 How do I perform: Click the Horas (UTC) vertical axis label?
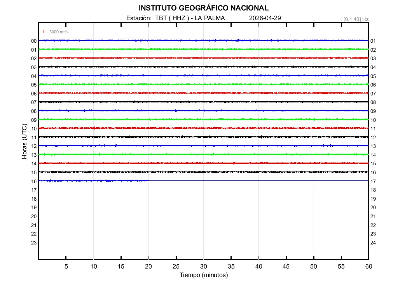pos(24,142)
